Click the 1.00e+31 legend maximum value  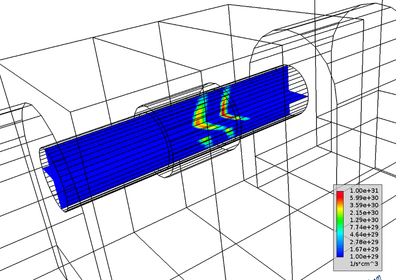[364, 190]
